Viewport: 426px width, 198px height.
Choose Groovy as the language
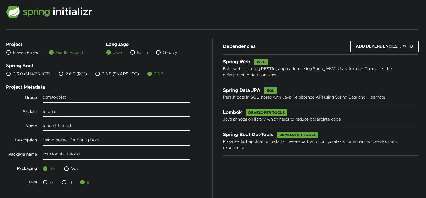(158, 52)
